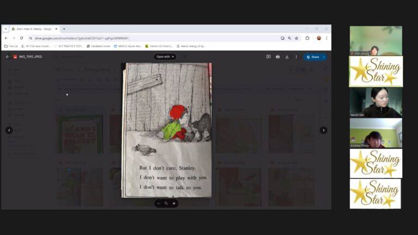This screenshot has height=235, width=418.
Task: Go to the next image
Action: click(324, 131)
